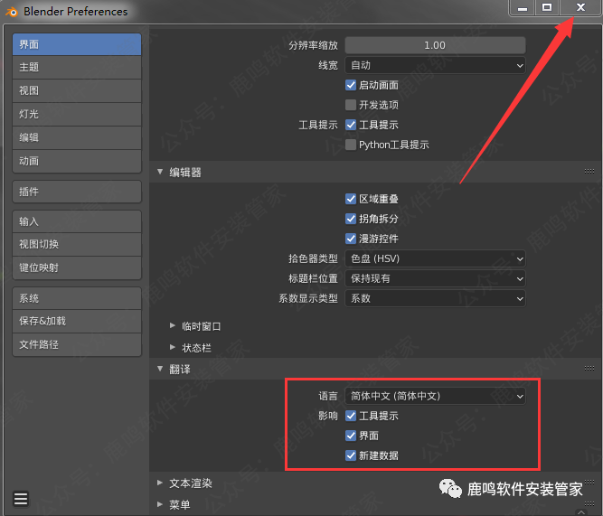Viewport: 603px width, 516px height.
Task: Switch to the 主题 preferences tab
Action: 77,68
